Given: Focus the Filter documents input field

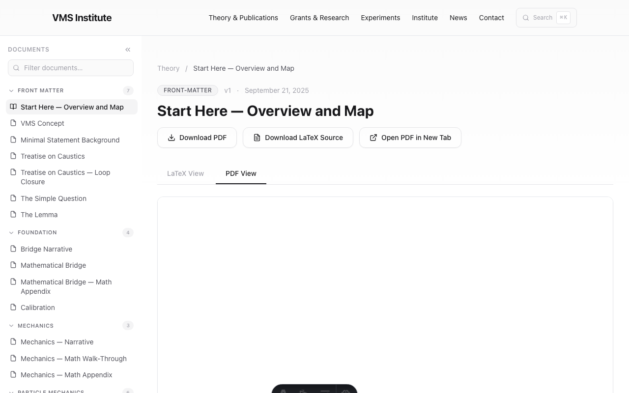Looking at the screenshot, I should 71,68.
